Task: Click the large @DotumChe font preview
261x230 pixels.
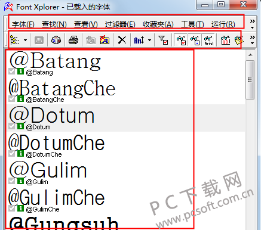Action: [x=57, y=142]
